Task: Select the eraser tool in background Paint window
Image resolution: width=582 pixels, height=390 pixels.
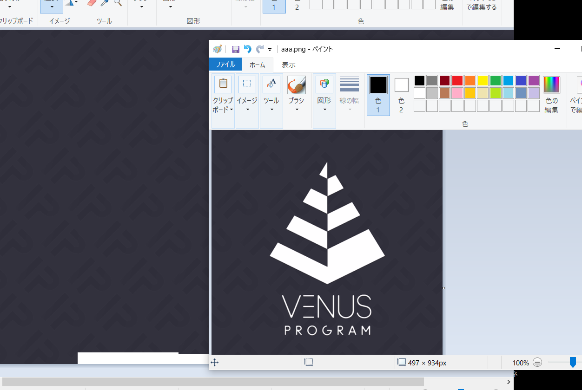Action: (x=92, y=3)
